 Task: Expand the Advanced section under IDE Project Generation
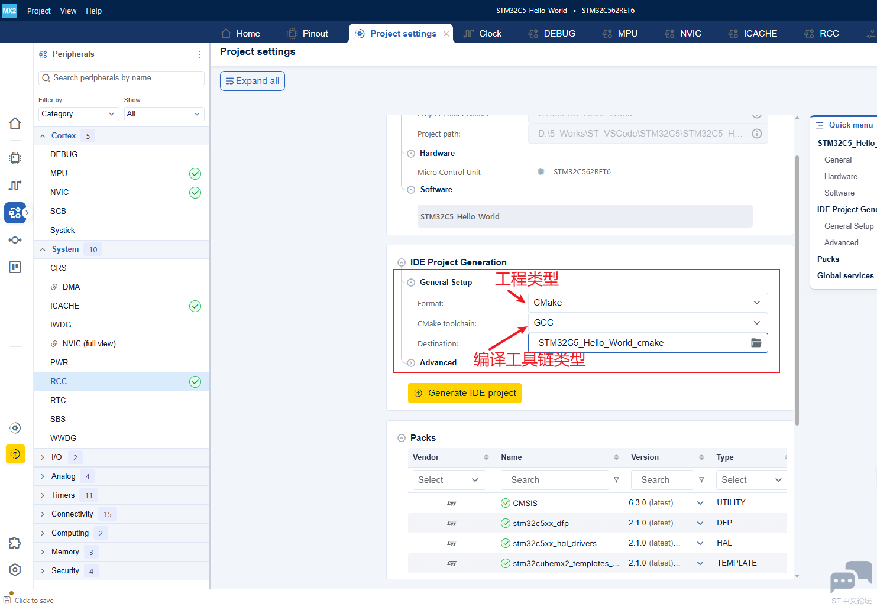[x=411, y=363]
